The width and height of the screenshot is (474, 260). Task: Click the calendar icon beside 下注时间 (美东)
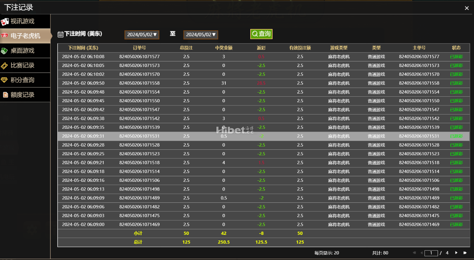click(x=60, y=34)
